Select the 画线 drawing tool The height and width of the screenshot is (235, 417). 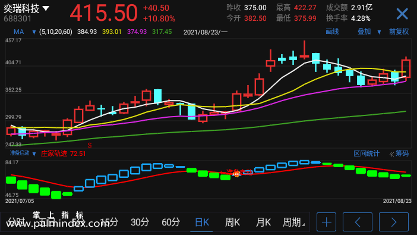(332, 32)
